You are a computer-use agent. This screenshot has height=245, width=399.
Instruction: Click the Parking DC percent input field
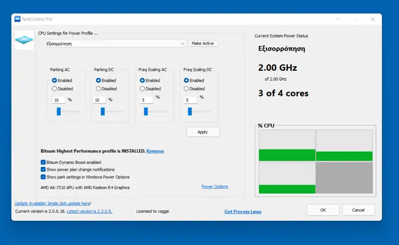click(x=99, y=100)
